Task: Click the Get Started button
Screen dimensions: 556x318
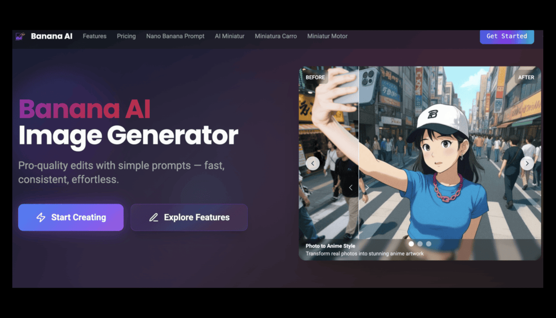Action: tap(507, 36)
